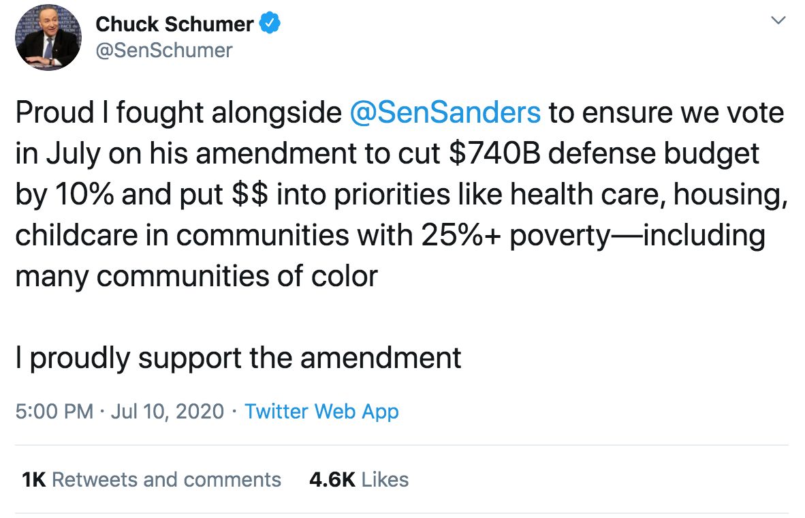This screenshot has width=805, height=518.
Task: Click the "I proudly support the amendment" line
Action: (x=238, y=357)
